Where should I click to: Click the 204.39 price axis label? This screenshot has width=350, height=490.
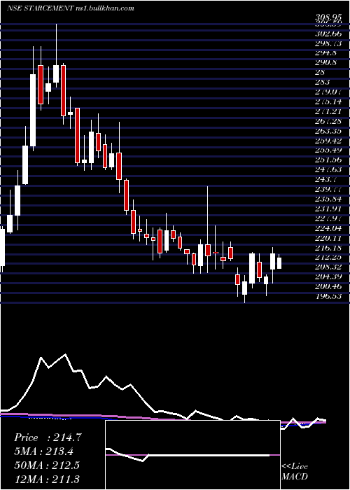click(328, 276)
